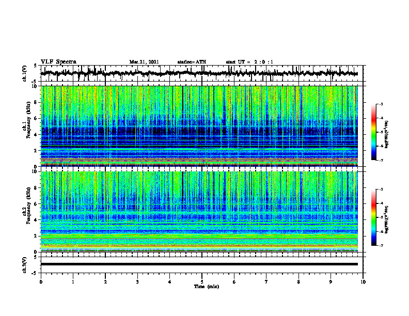Click the "-7" label on ch.2 color bar

click(381, 246)
